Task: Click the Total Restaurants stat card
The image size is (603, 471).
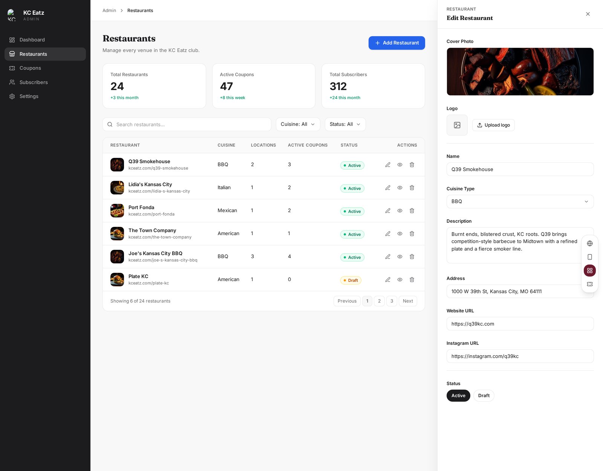Action: coord(154,86)
